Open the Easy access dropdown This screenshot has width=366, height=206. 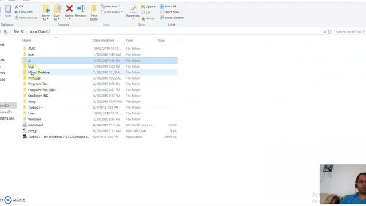(x=112, y=12)
